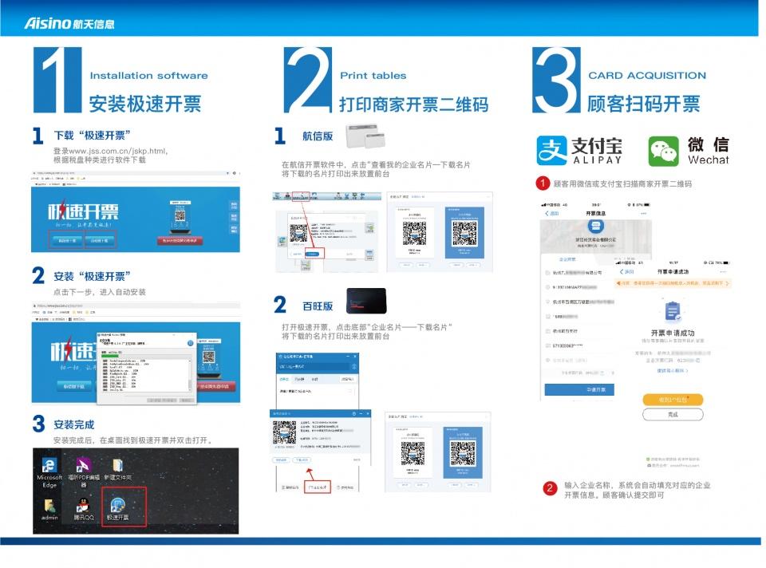Tap the bank account field 571300063
Viewport: 766px width, 568px height.
tap(579, 345)
